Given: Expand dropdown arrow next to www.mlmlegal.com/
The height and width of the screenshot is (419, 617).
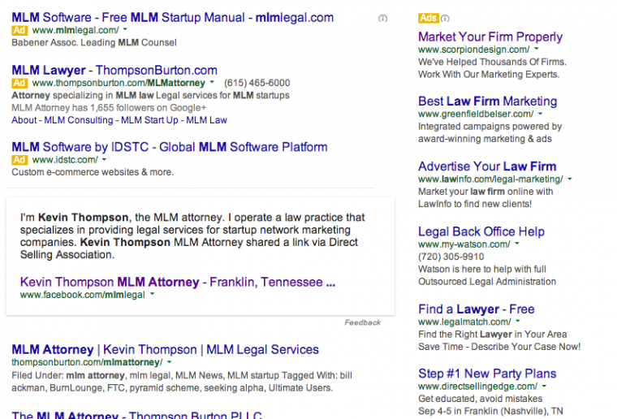Looking at the screenshot, I should point(125,29).
